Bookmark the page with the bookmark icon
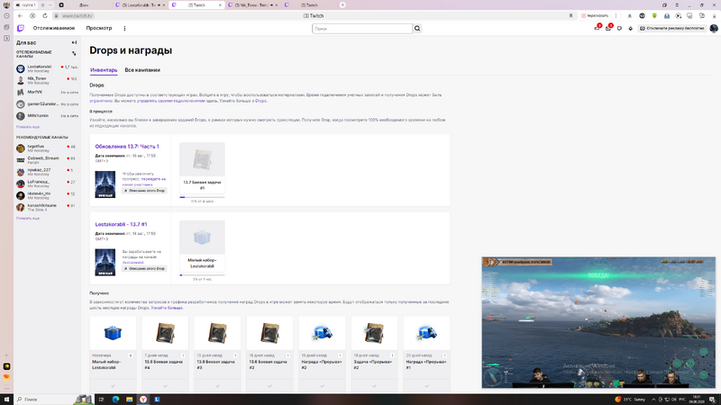This screenshot has height=405, width=721. click(570, 15)
